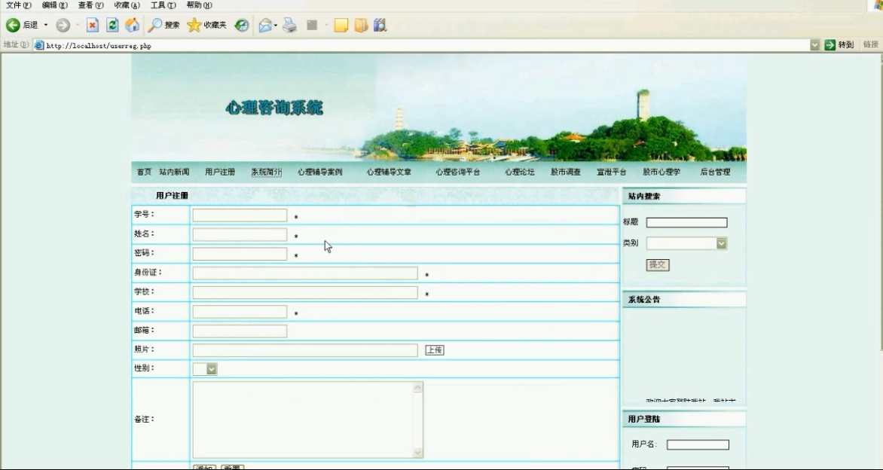Click the 标题 search input field
This screenshot has width=883, height=470.
click(686, 222)
